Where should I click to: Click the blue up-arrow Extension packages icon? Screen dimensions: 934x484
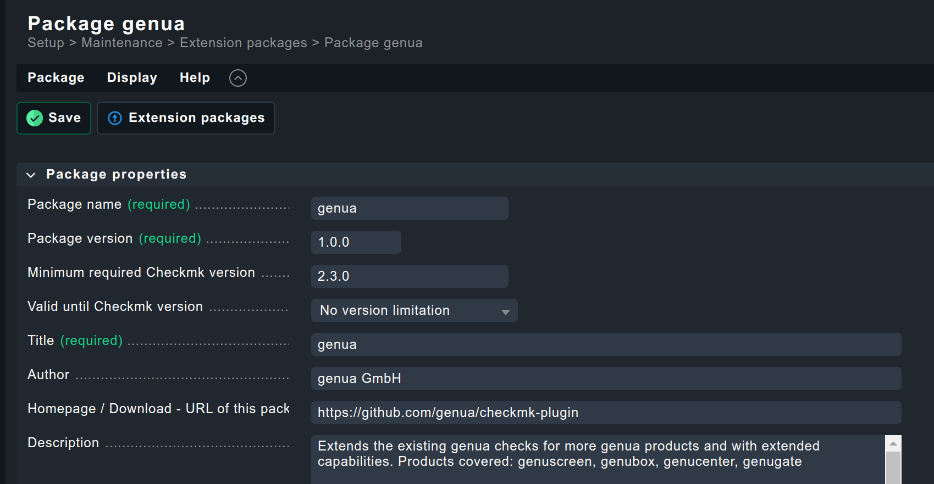115,118
